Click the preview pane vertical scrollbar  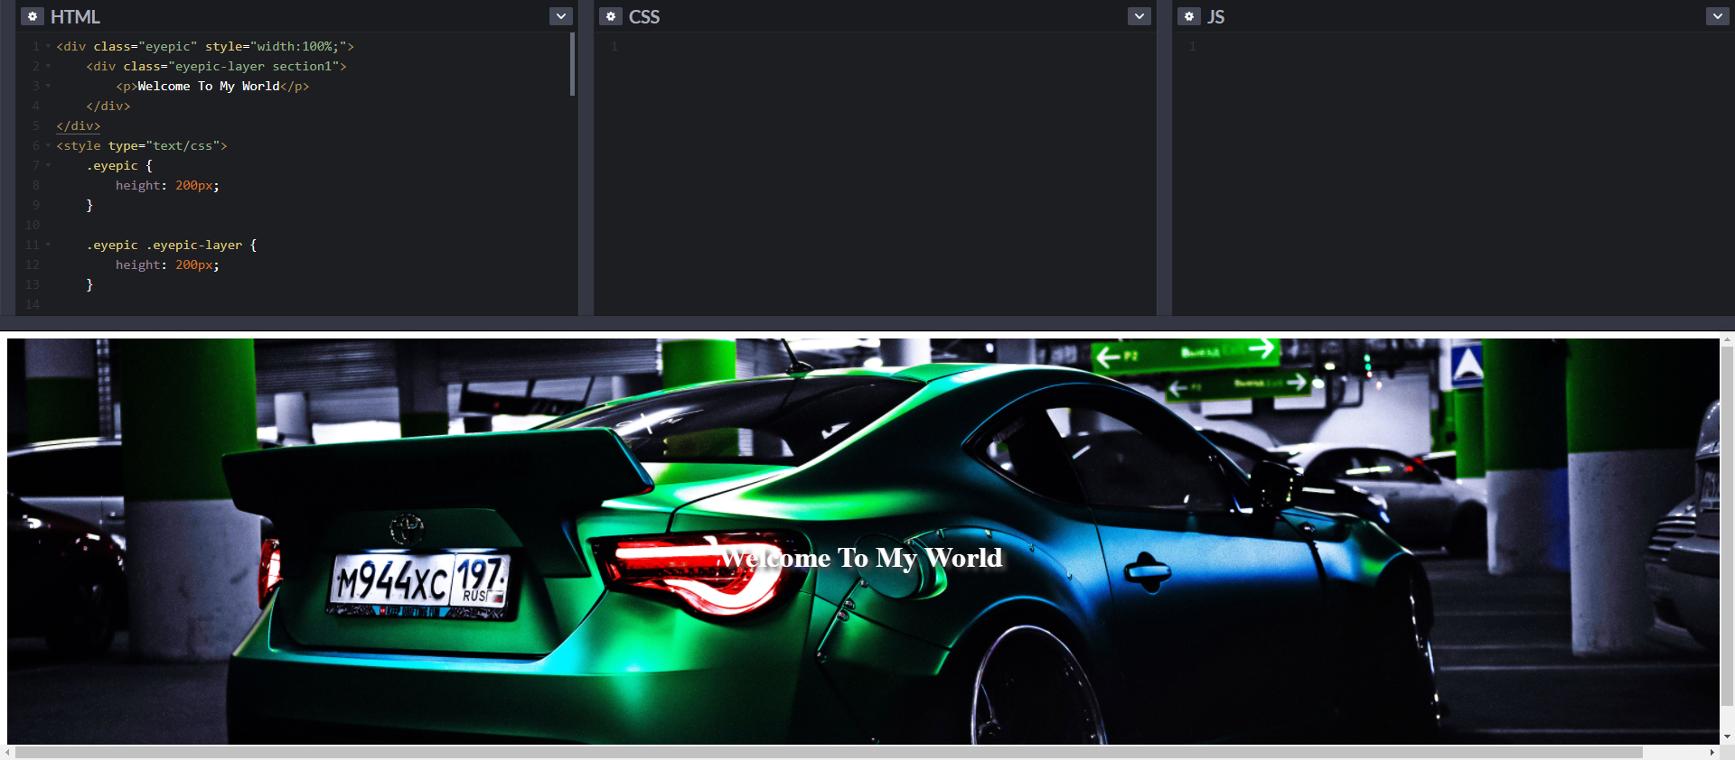click(1727, 524)
